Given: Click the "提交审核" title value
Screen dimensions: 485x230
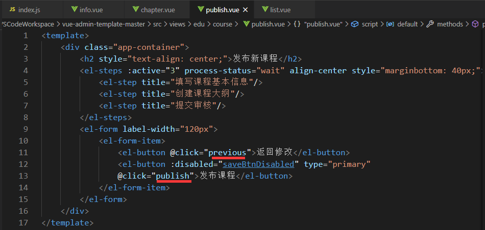Looking at the screenshot, I should coord(193,106).
